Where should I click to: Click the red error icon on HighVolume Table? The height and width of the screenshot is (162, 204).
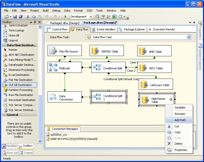click(171, 99)
